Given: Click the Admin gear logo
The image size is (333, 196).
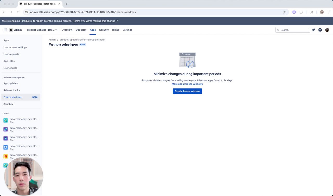Looking at the screenshot, I should click(x=11, y=30).
